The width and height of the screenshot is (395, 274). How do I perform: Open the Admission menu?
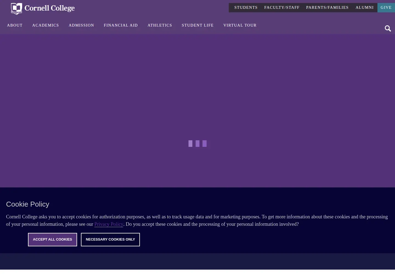(81, 25)
